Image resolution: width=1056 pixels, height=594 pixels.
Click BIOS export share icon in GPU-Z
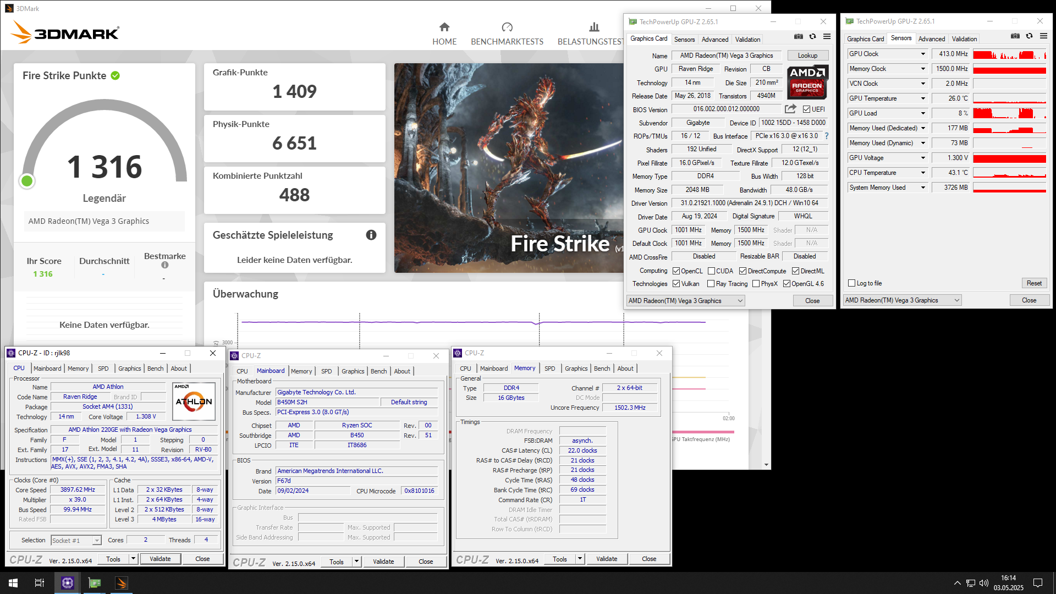point(790,109)
